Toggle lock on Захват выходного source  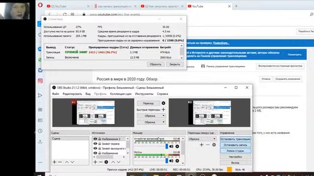click(100, 149)
